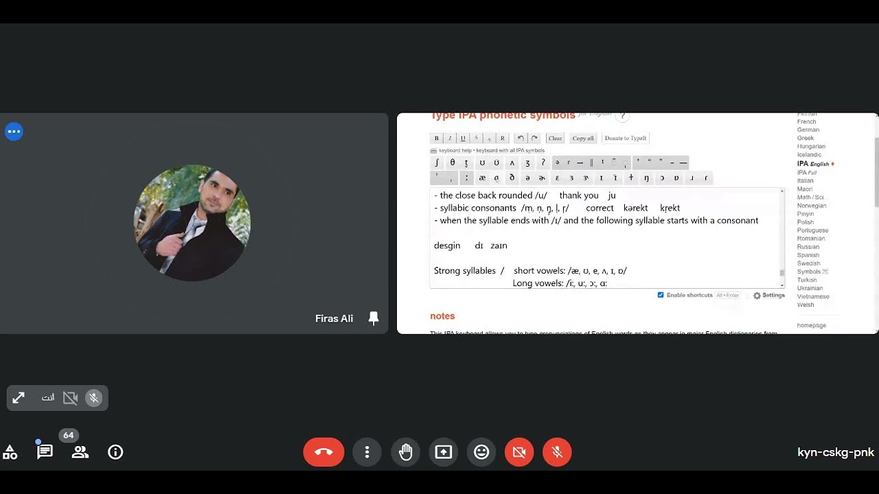This screenshot has height=494, width=879.
Task: Insert the æ symbol from the IPA keyboard
Action: 482,178
